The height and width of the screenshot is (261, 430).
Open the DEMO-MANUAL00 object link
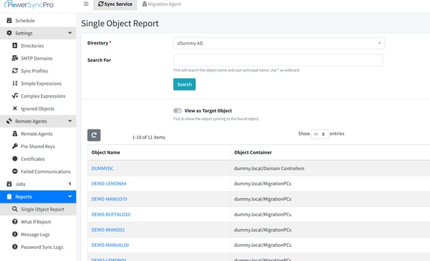click(x=110, y=245)
